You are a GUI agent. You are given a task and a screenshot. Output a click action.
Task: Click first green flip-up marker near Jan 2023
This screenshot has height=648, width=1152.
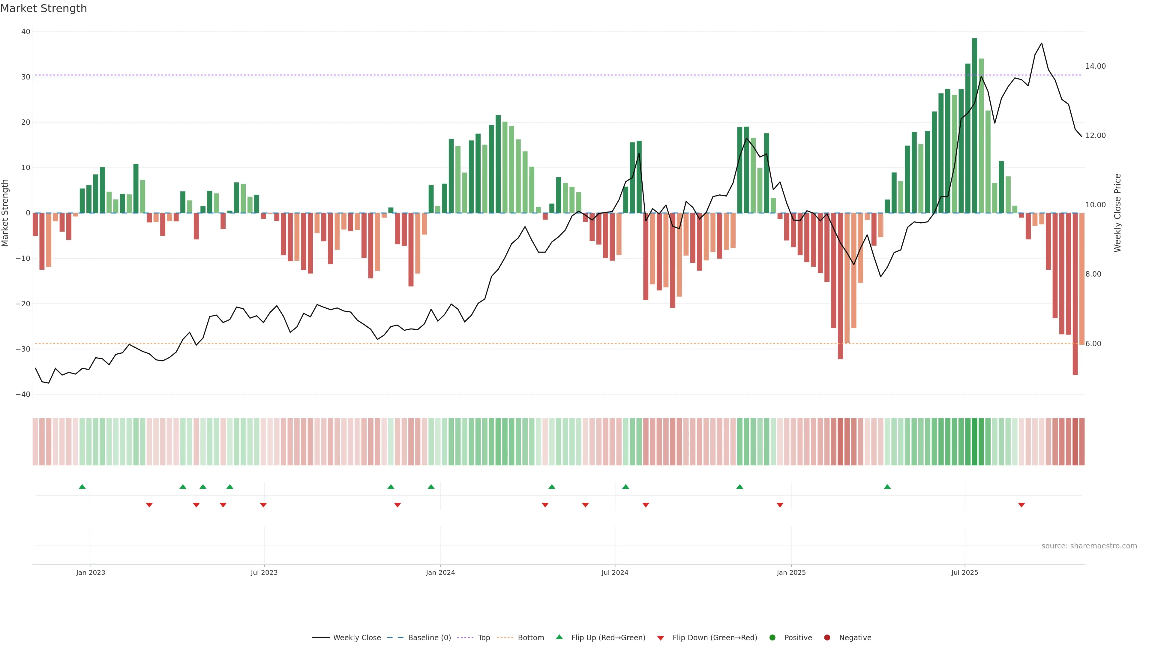(82, 487)
